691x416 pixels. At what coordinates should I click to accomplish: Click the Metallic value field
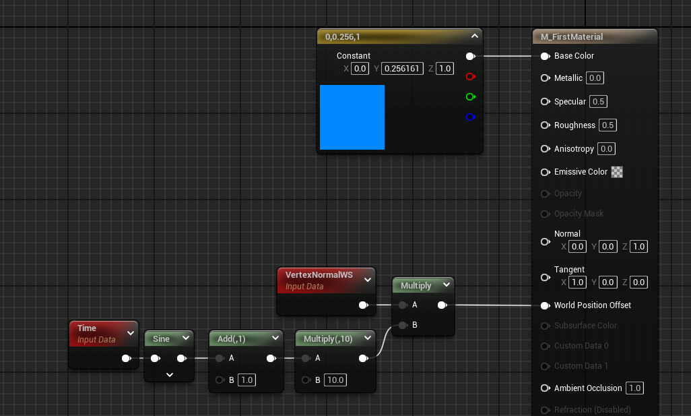click(x=595, y=78)
